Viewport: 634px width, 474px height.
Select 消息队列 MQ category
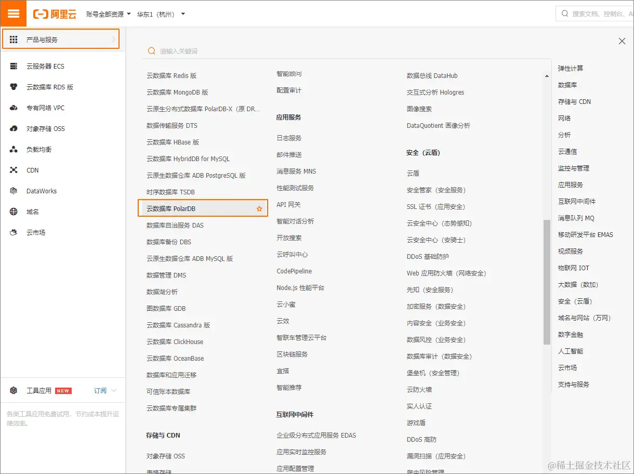point(576,218)
